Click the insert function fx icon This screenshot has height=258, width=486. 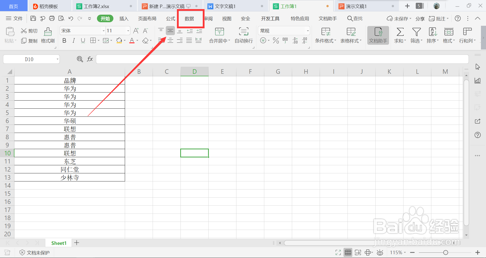point(90,59)
